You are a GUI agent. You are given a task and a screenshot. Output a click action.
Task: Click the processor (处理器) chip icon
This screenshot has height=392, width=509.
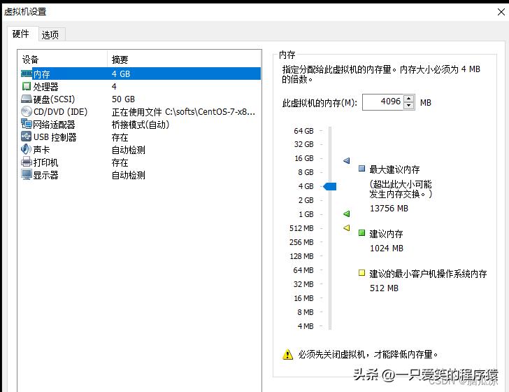click(x=27, y=87)
